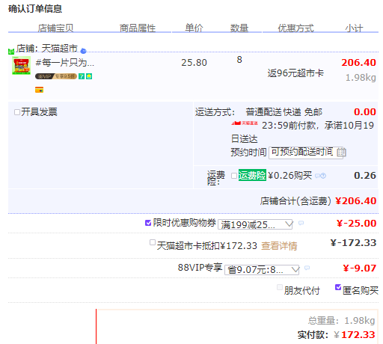Click the comment bubble icon next to 满199减25 dropdown

click(x=301, y=223)
